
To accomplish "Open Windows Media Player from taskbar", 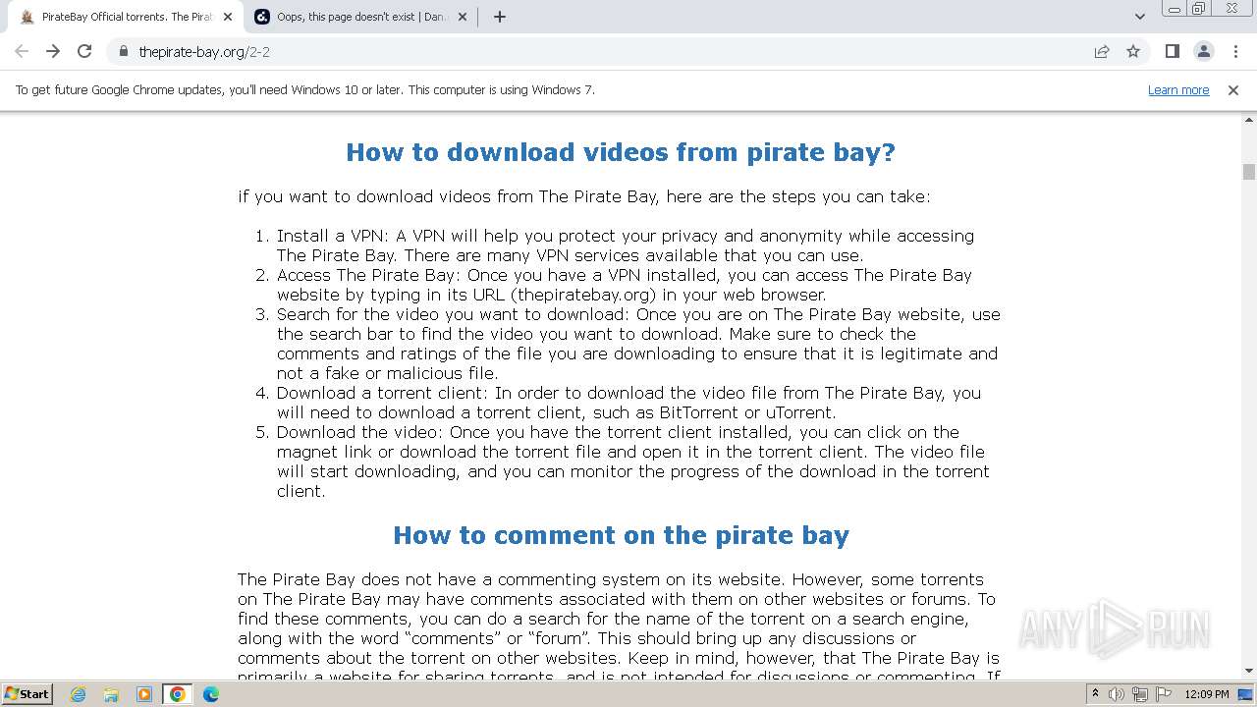I will [144, 694].
